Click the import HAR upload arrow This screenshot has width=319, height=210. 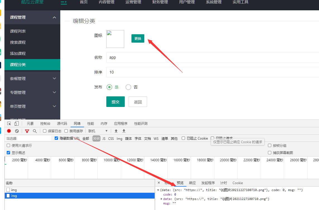click(116, 131)
